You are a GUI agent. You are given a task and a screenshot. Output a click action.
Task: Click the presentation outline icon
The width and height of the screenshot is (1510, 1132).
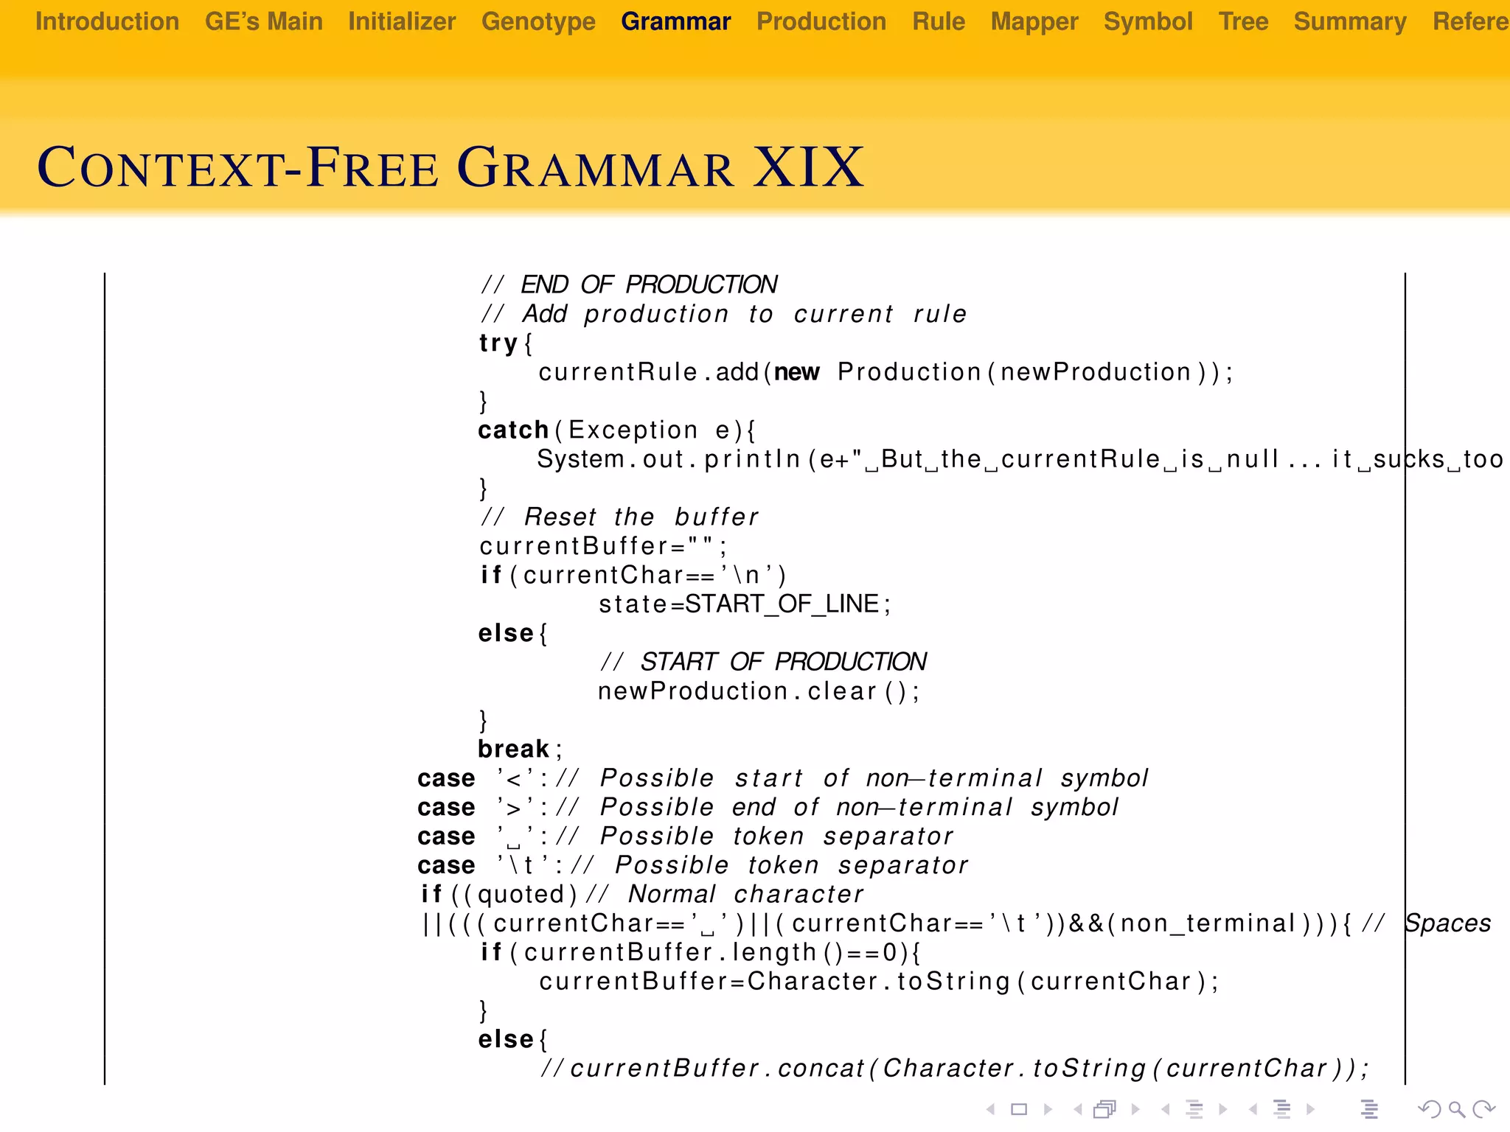pyautogui.click(x=1369, y=1109)
